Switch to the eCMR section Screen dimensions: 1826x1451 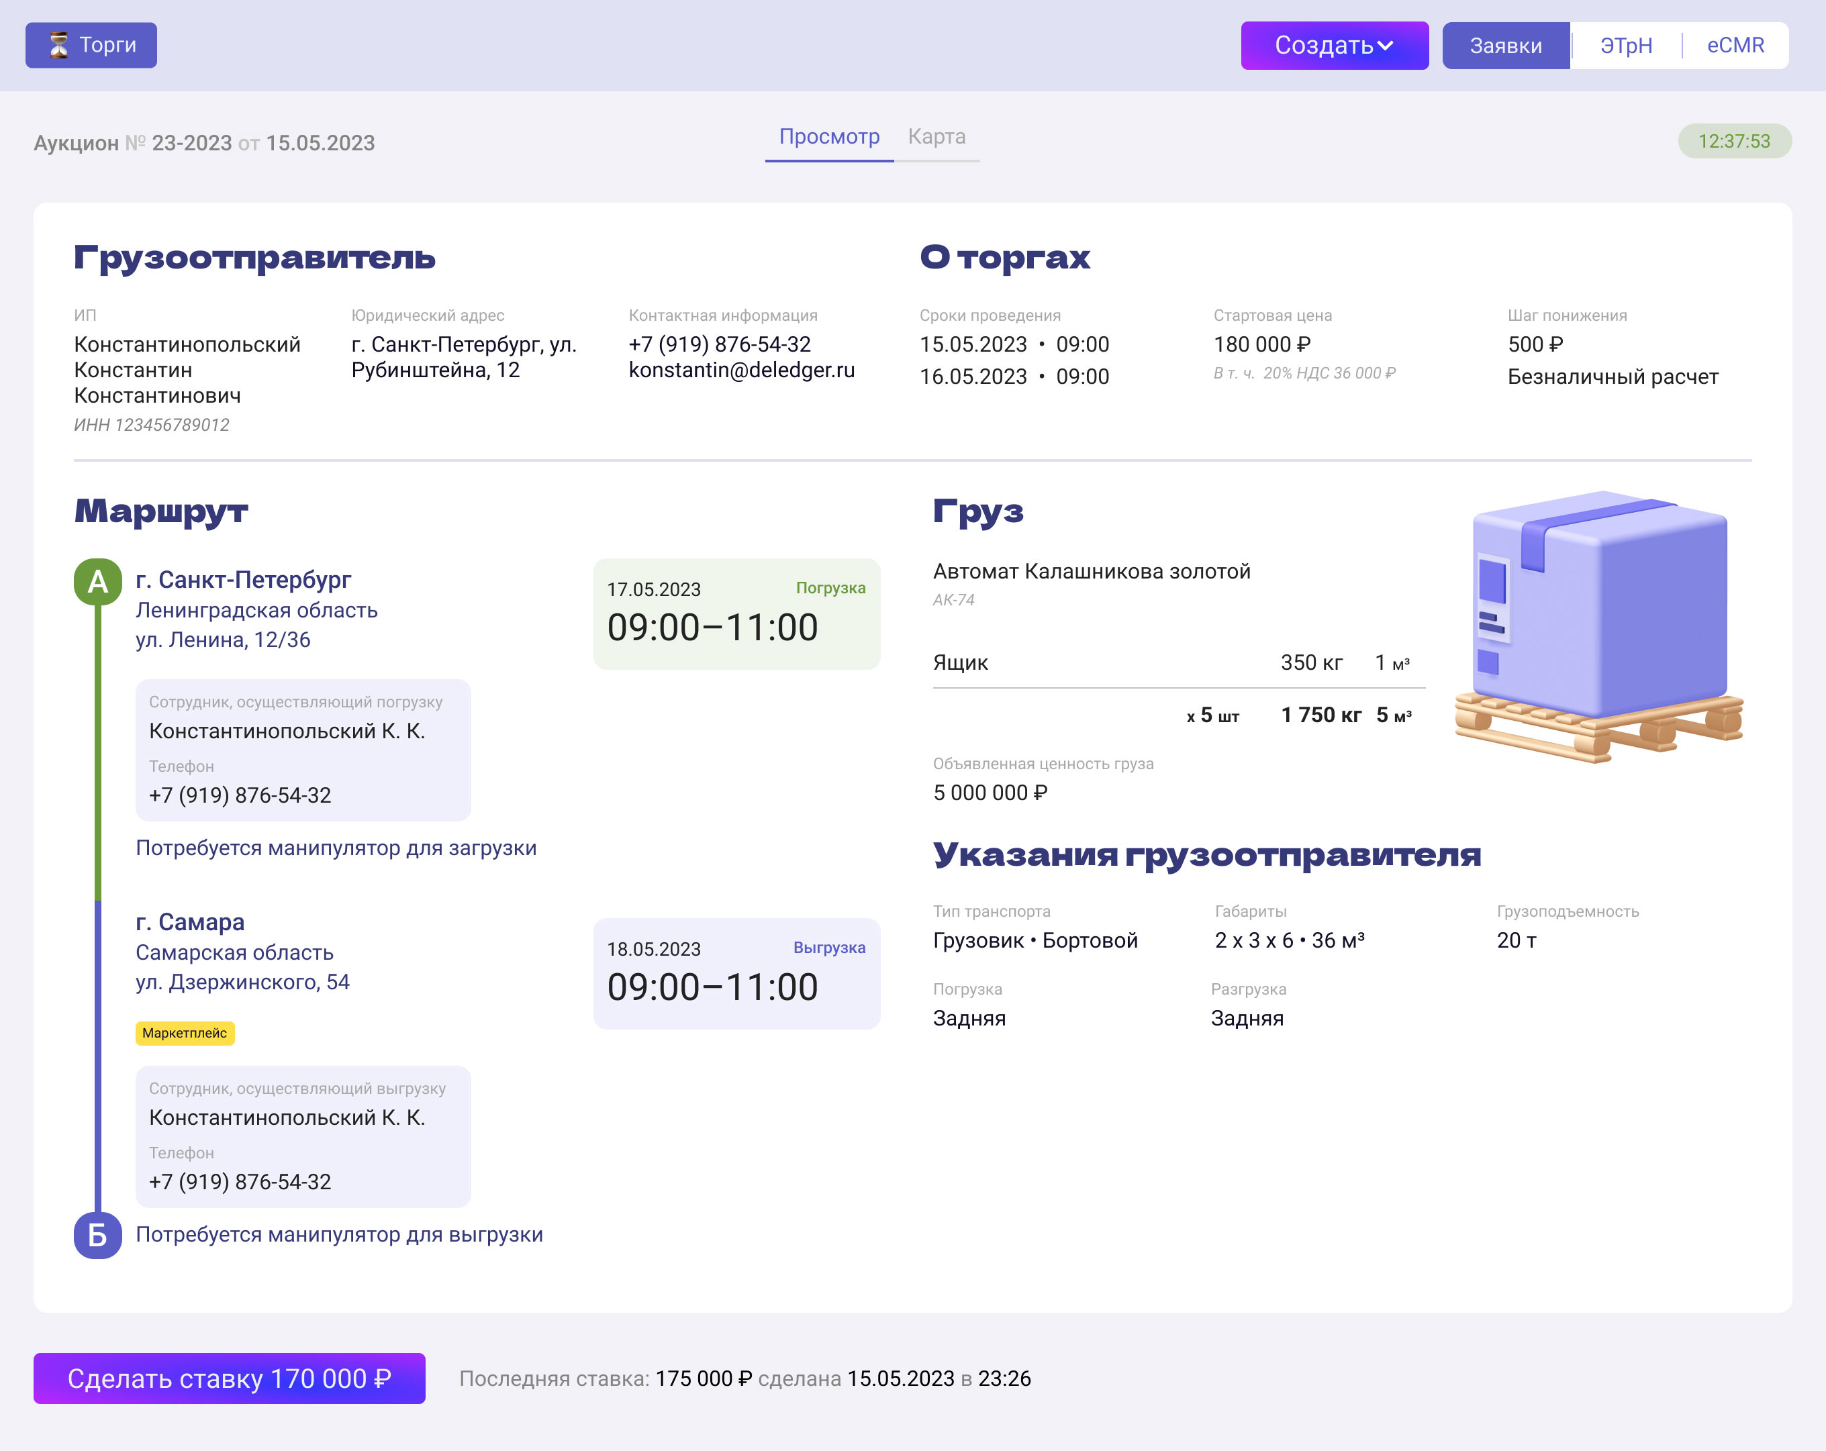(x=1735, y=46)
